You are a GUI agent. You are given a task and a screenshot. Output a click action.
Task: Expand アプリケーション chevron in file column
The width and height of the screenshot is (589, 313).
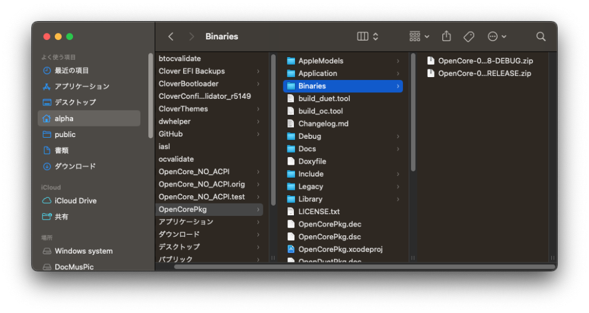point(258,222)
